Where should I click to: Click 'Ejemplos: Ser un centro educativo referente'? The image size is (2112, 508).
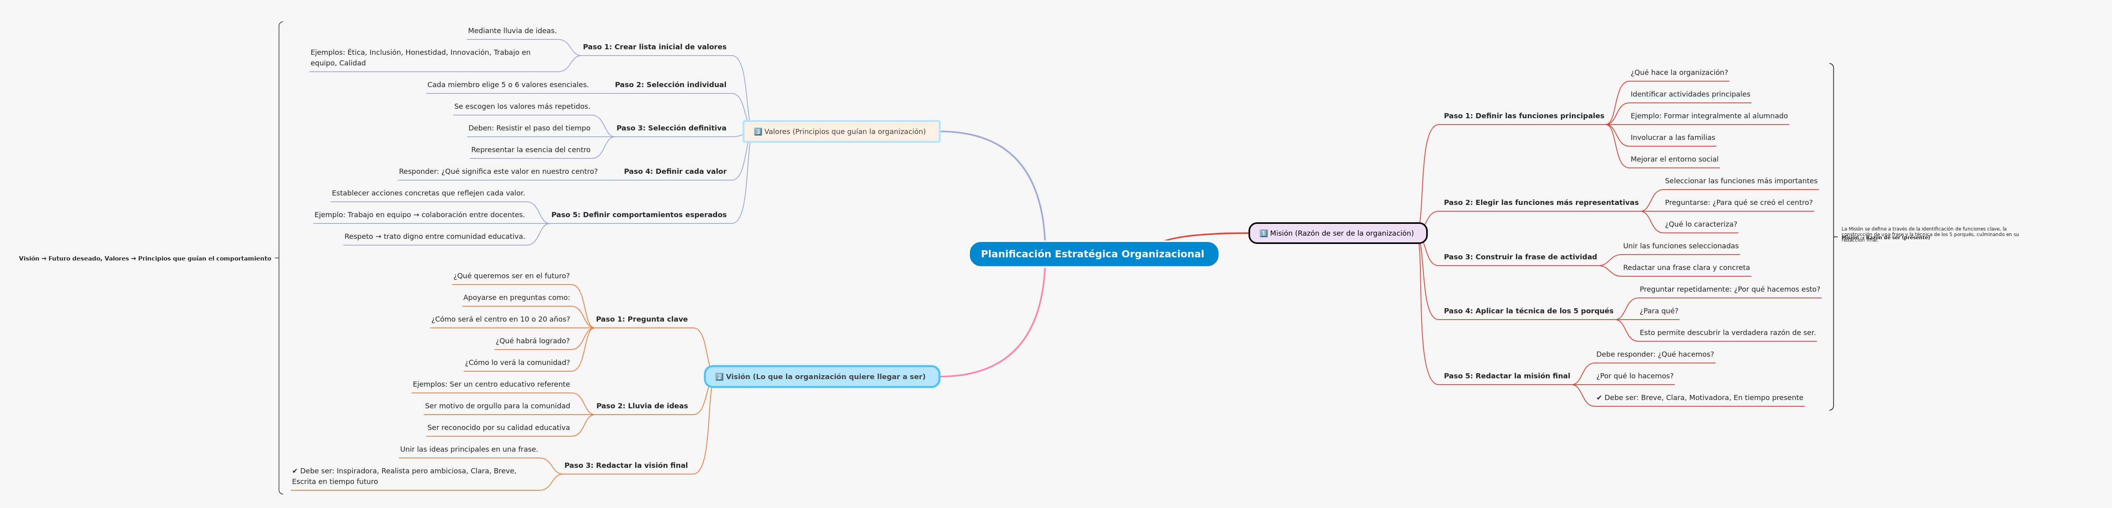[x=491, y=385]
